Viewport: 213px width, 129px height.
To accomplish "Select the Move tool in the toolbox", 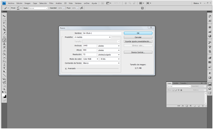I will point(4,16).
